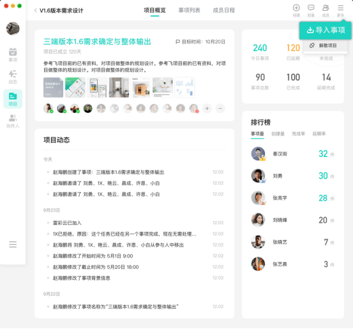Expand the sidebar hamburger menu at bottom
This screenshot has height=329, width=353.
pos(13,244)
